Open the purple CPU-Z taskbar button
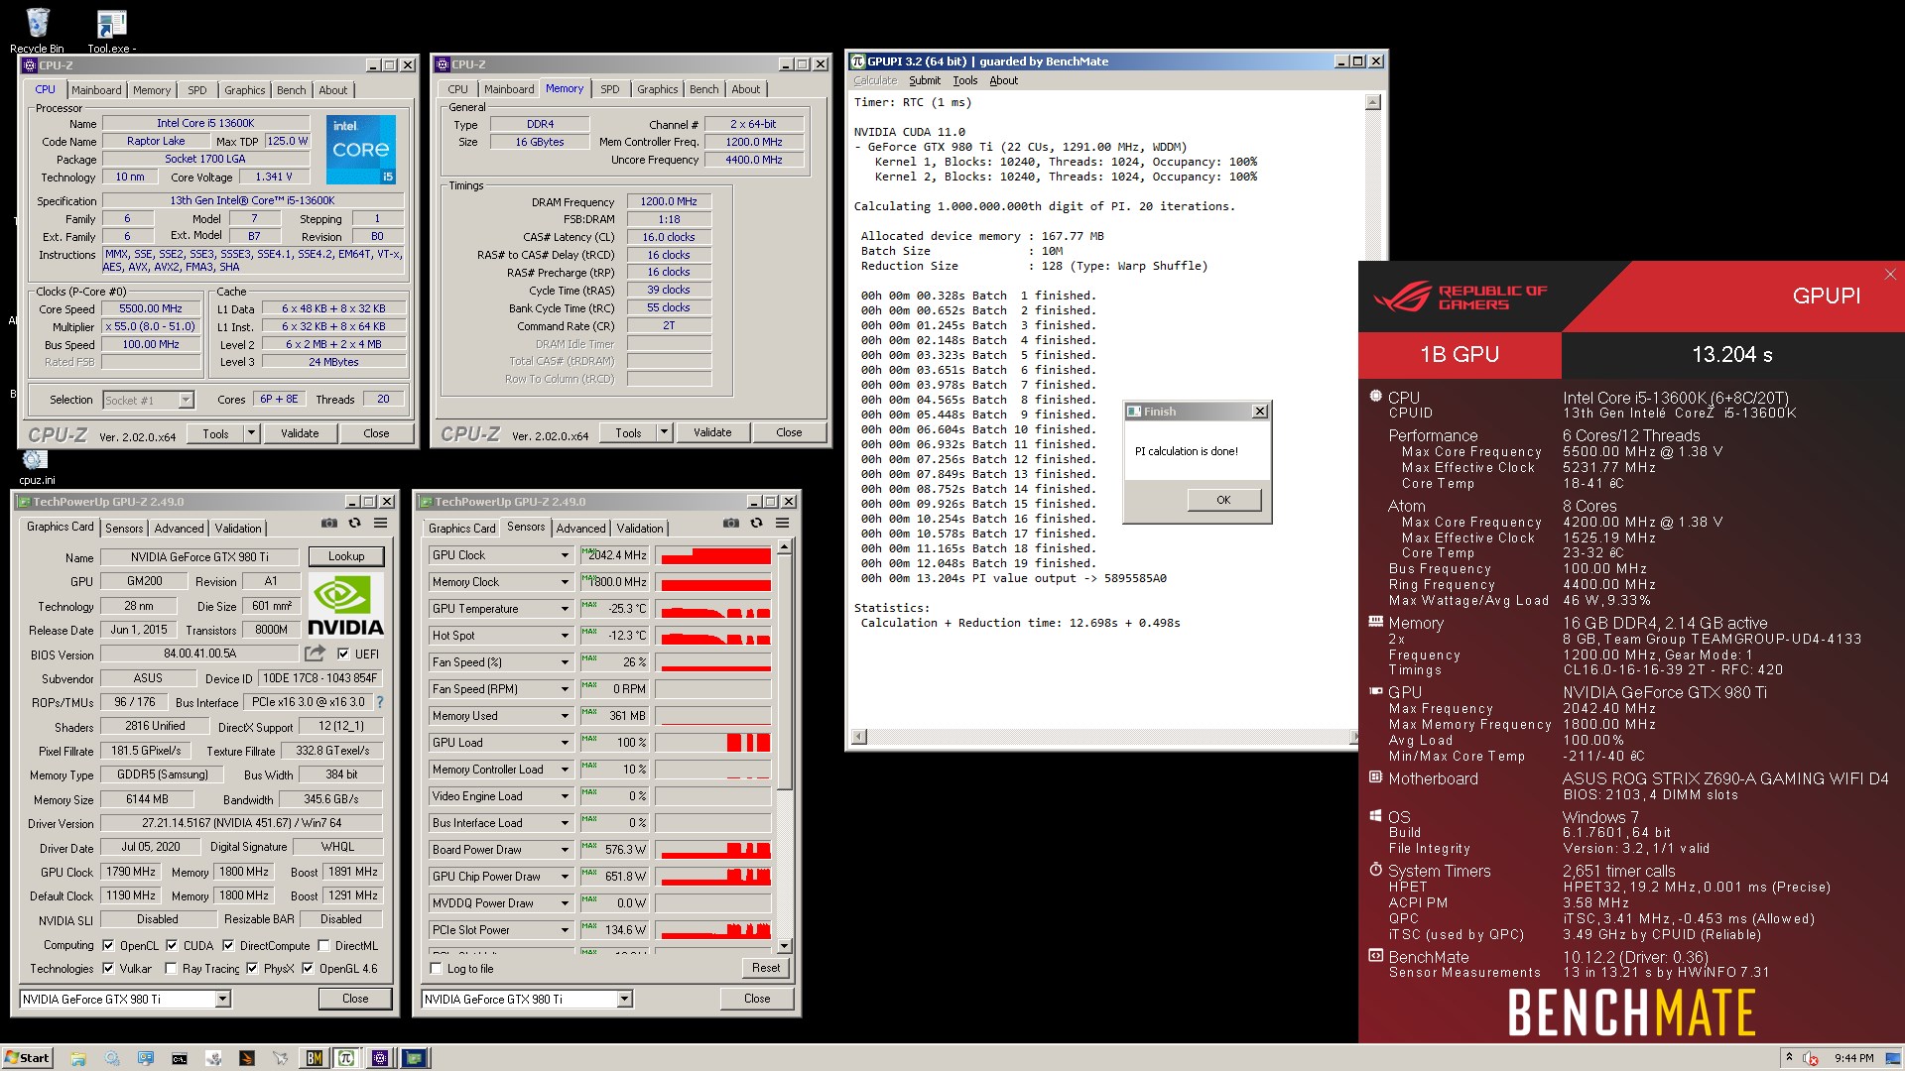 (x=380, y=1058)
